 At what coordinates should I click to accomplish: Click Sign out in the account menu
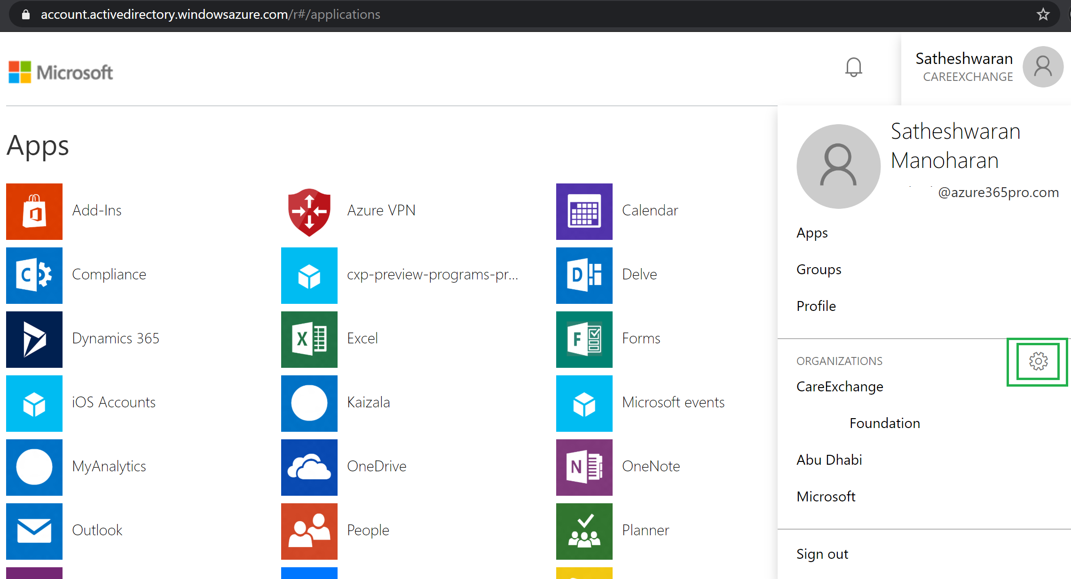[x=822, y=554]
